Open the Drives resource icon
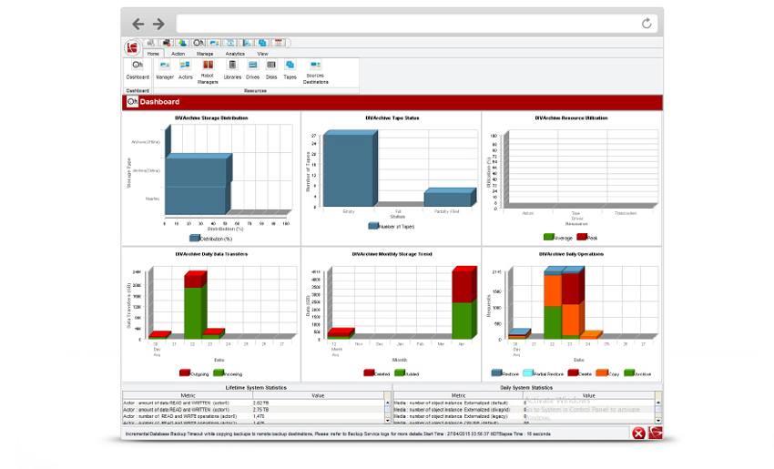This screenshot has height=469, width=774. pos(252,69)
